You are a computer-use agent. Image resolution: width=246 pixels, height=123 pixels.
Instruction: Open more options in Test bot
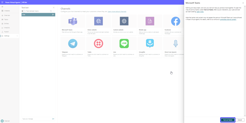click(x=54, y=11)
